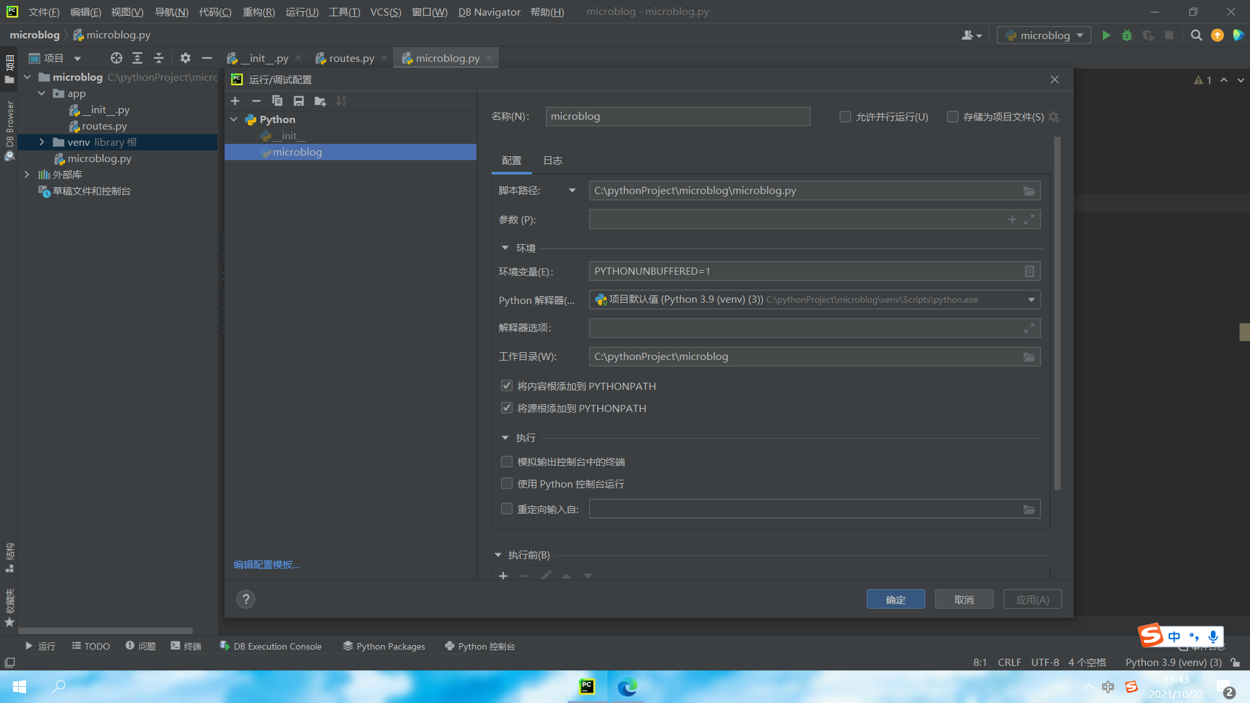Click the dialog vertical scrollbar
Image resolution: width=1250 pixels, height=703 pixels.
(x=1057, y=312)
